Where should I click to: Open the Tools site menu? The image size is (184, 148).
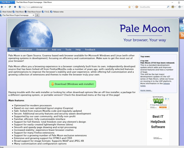click(x=68, y=50)
